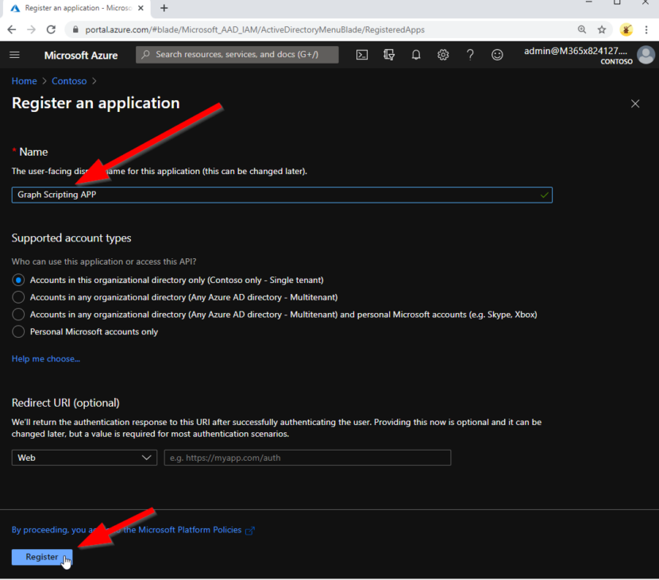Focus the application Name input field
This screenshot has width=659, height=580.
click(282, 195)
